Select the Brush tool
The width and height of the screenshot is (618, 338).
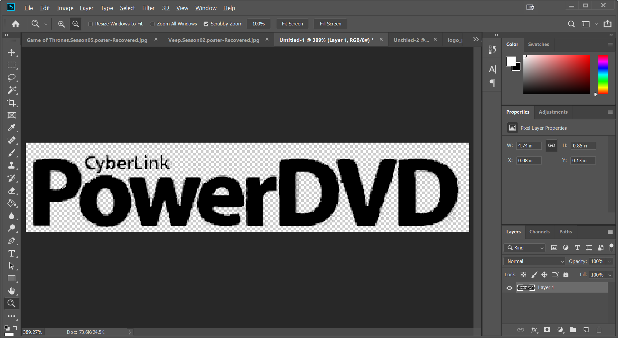(x=12, y=153)
